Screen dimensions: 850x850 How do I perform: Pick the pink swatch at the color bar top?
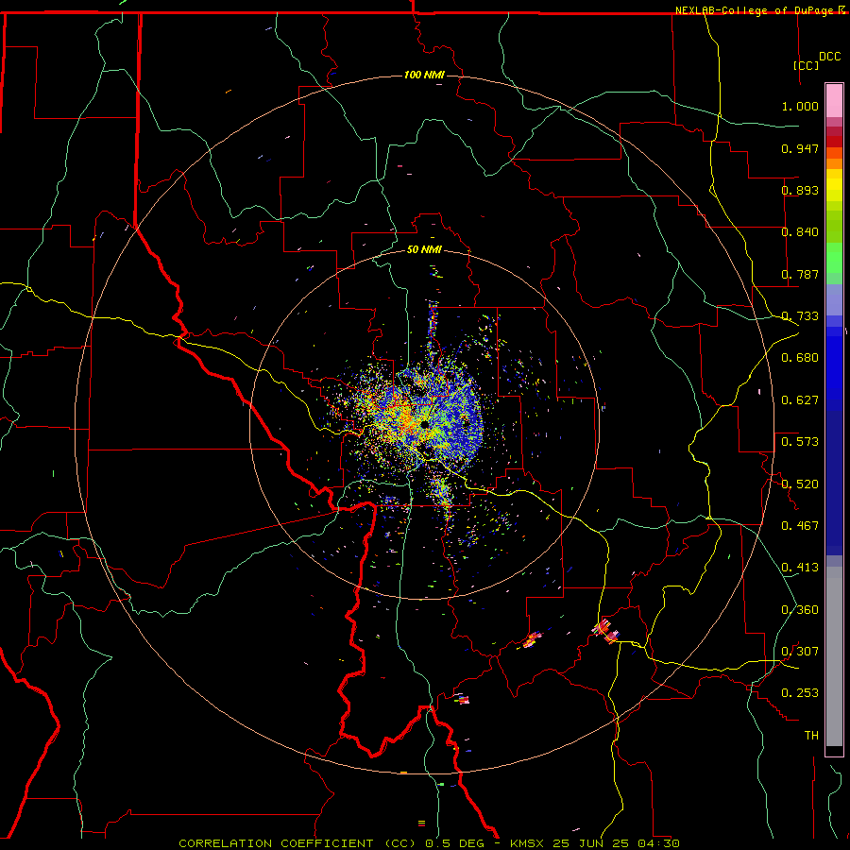pos(834,100)
